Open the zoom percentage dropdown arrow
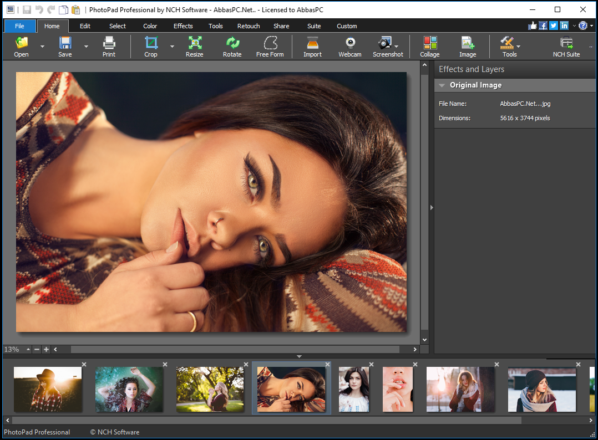Viewport: 598px width, 440px height. click(28, 349)
